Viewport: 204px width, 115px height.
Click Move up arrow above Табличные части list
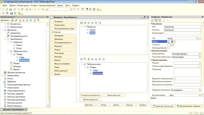96,59
